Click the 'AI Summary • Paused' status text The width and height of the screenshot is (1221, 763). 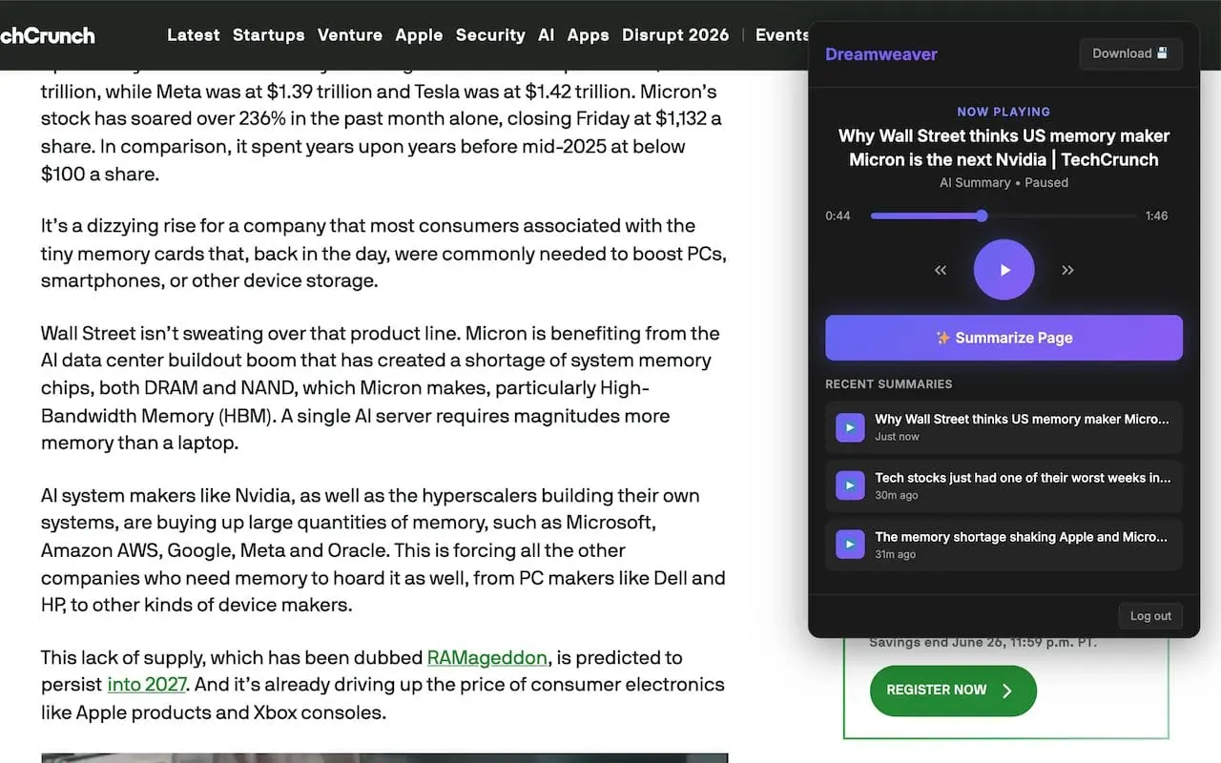(x=1004, y=182)
